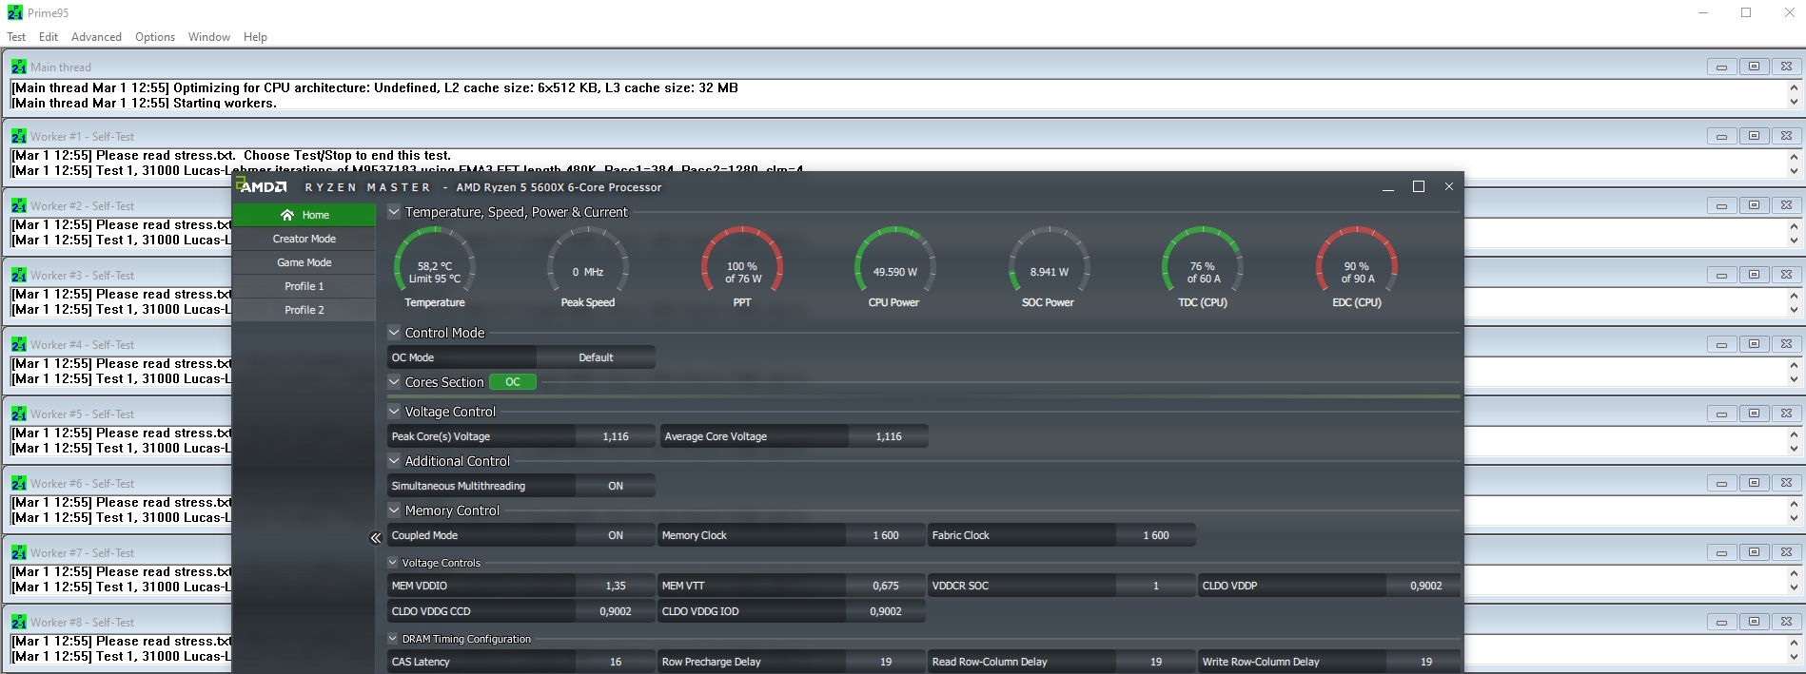Click the SOC Power gauge
1806x674 pixels.
1049,267
